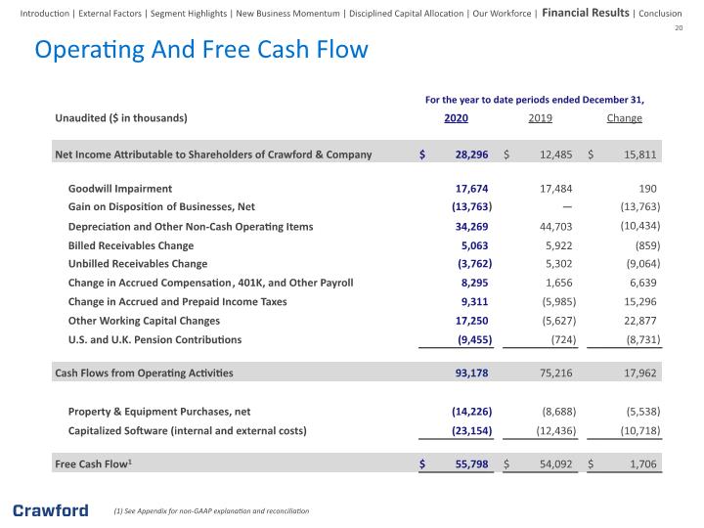The image size is (704, 528).
Task: Go to External Factors section
Action: click(110, 14)
